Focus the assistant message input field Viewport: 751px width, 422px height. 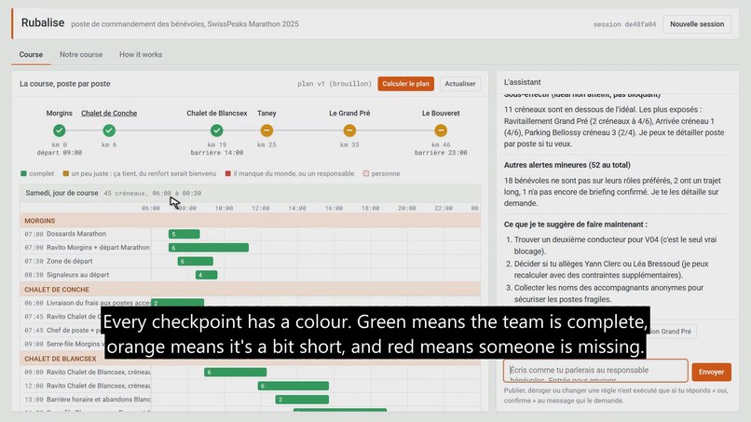(595, 371)
